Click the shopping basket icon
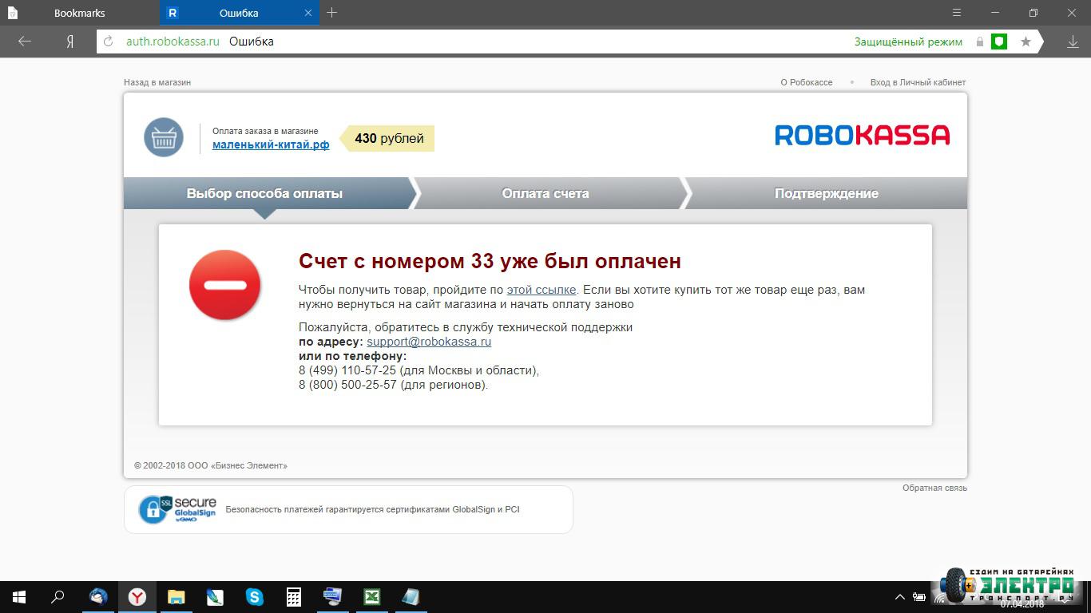This screenshot has height=613, width=1091. coord(164,137)
